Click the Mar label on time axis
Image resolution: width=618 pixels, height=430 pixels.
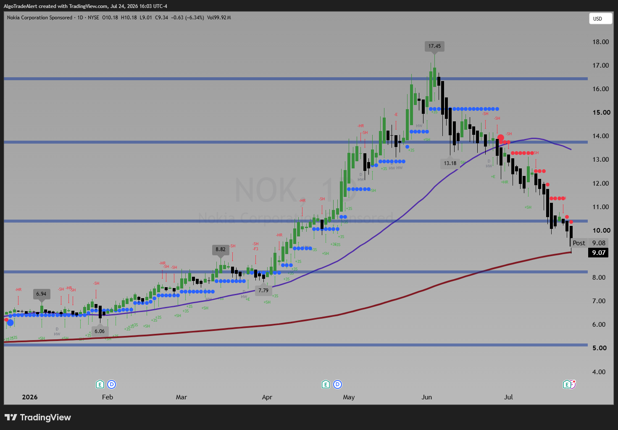coord(181,397)
